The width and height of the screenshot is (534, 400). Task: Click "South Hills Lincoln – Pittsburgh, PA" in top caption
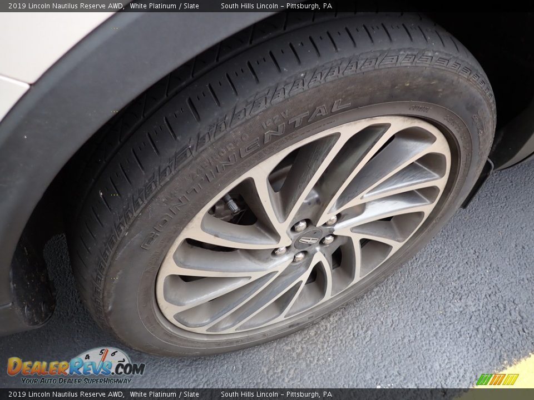276,6
